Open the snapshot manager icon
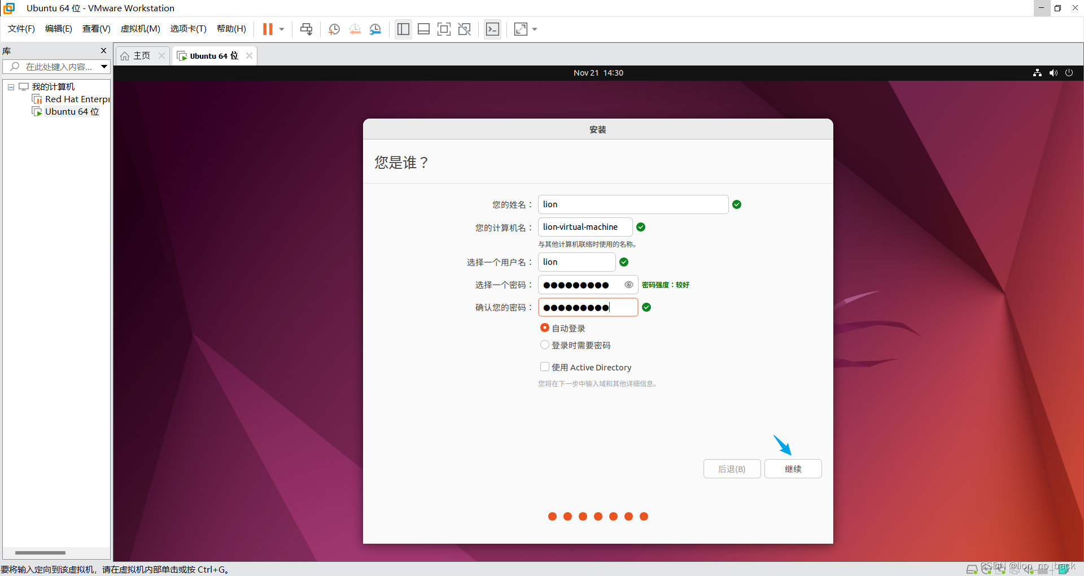 [375, 29]
